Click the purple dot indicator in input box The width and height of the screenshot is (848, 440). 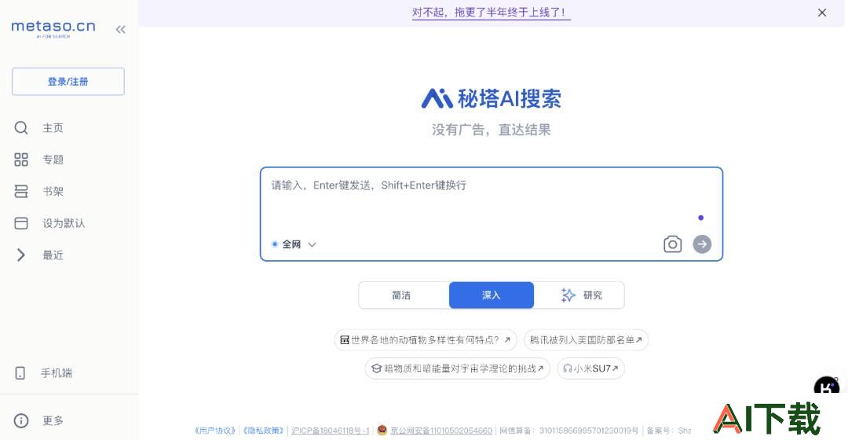click(x=701, y=218)
